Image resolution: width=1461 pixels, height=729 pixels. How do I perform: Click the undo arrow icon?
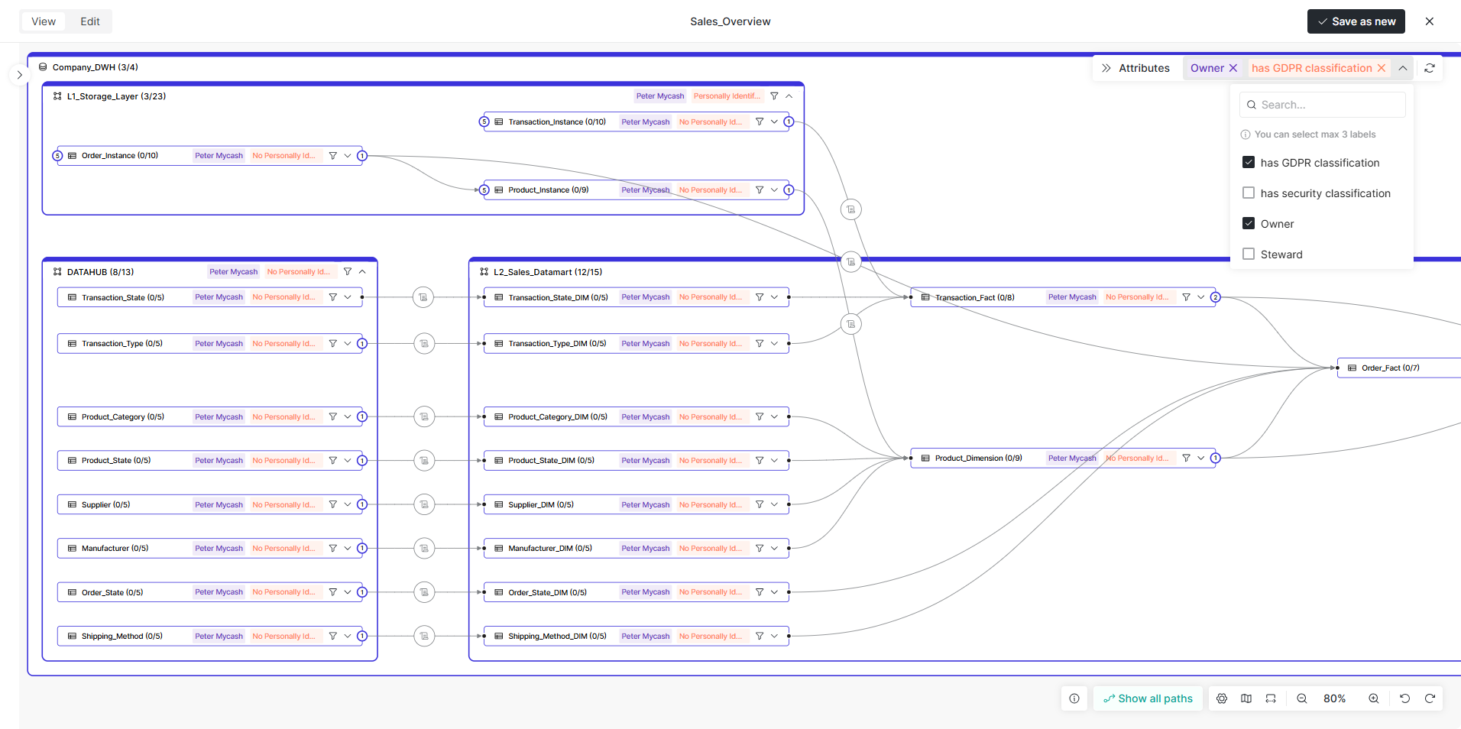coord(1404,698)
